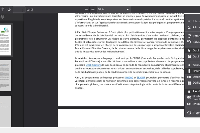
Task: Choose wrapped scrolling (last Défilement option)
Action: pos(193,83)
